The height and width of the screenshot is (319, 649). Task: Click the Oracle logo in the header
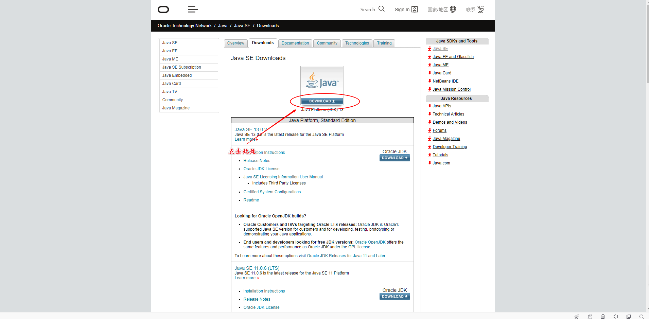click(163, 10)
